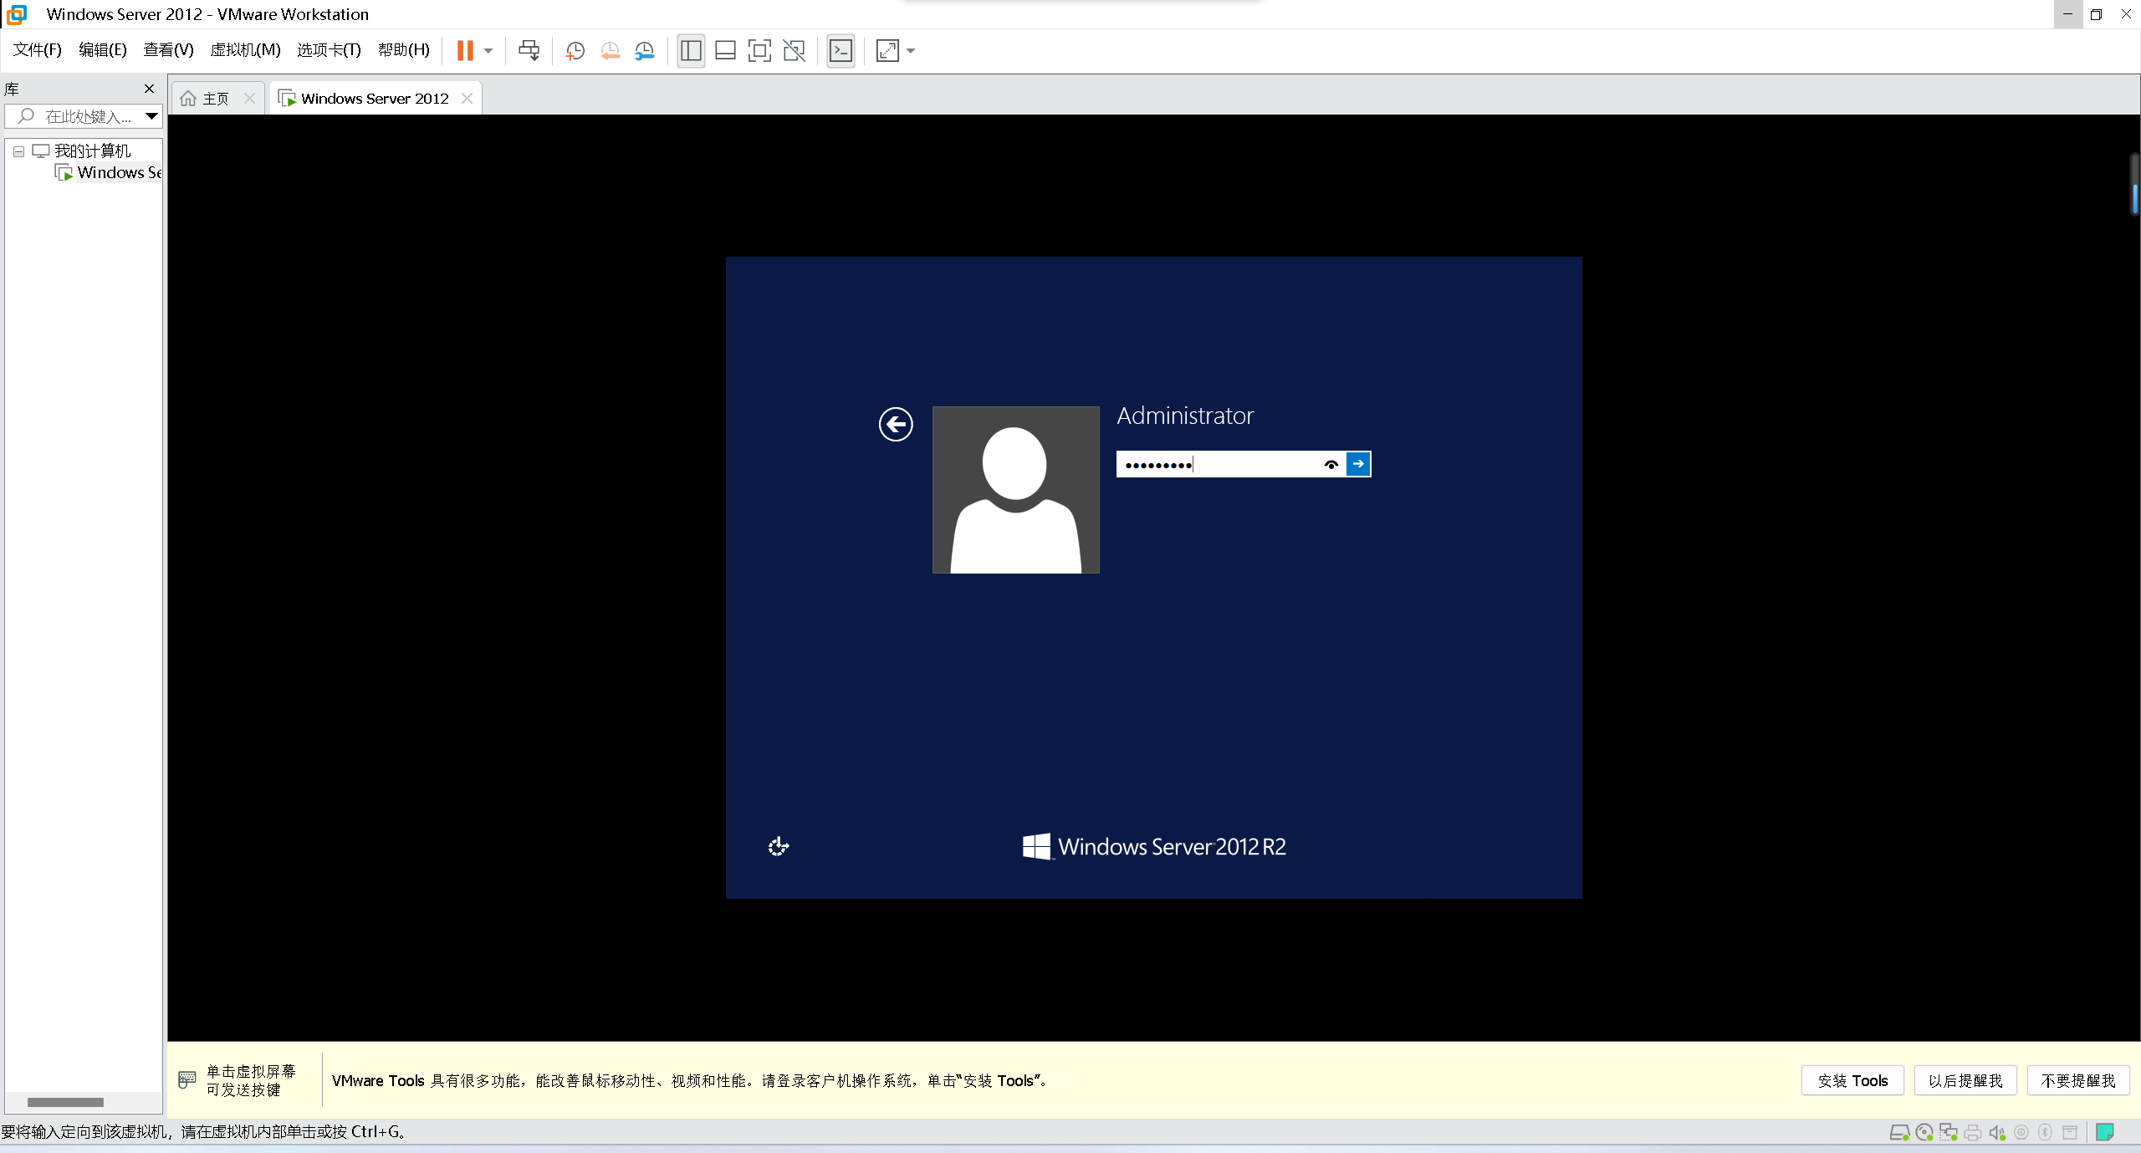Revert to the previous snapshot
Screen dimensions: 2141x1153
(x=610, y=51)
